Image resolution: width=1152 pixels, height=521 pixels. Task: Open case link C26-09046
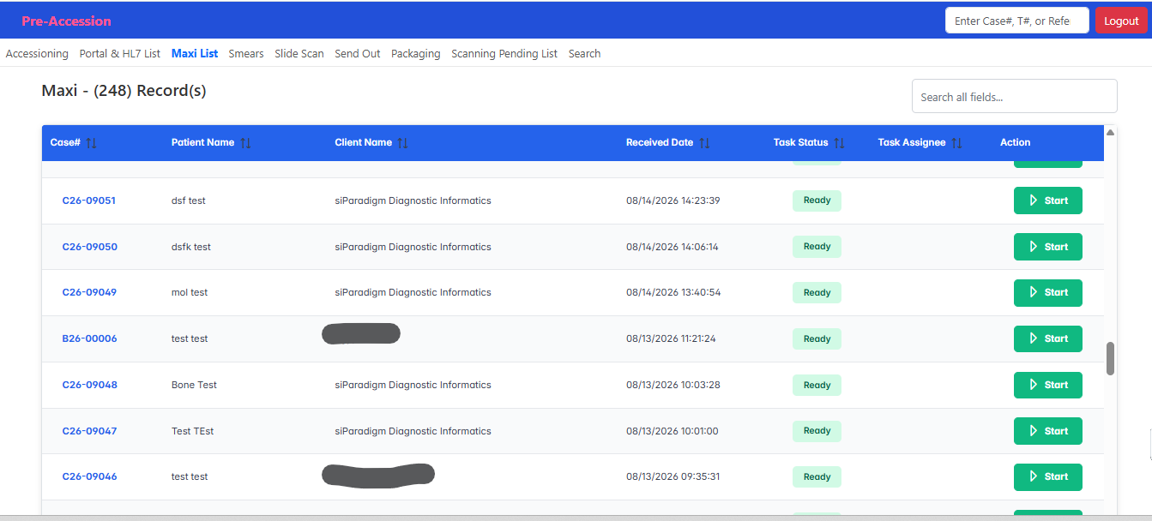point(89,476)
